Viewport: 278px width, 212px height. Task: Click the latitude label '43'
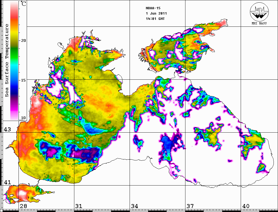click(7, 129)
